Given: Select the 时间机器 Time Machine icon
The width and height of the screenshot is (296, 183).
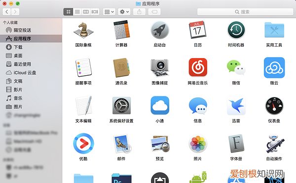Looking at the screenshot, I should click(236, 30).
